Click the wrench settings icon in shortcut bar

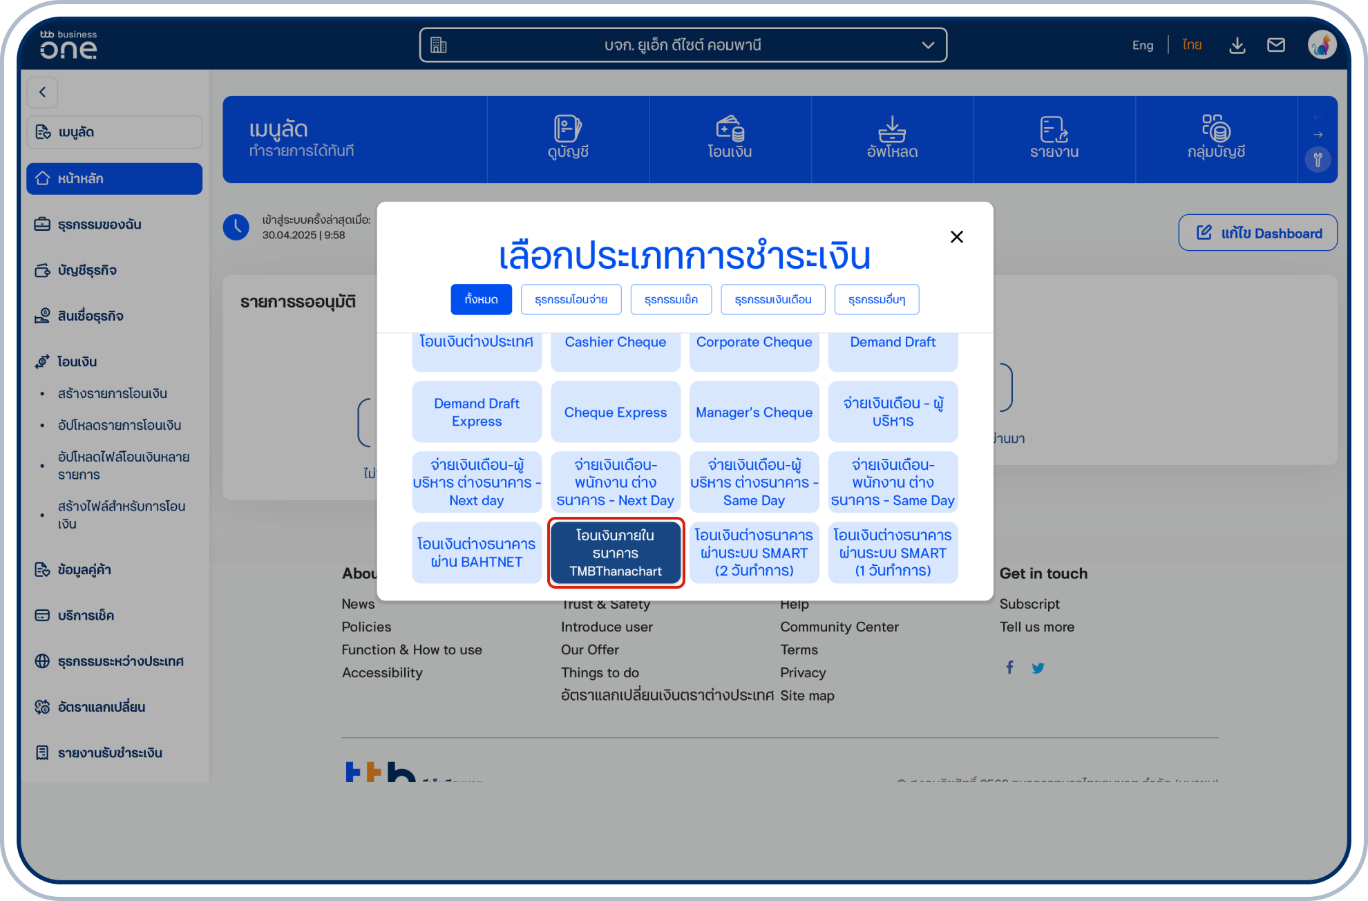[x=1318, y=160]
